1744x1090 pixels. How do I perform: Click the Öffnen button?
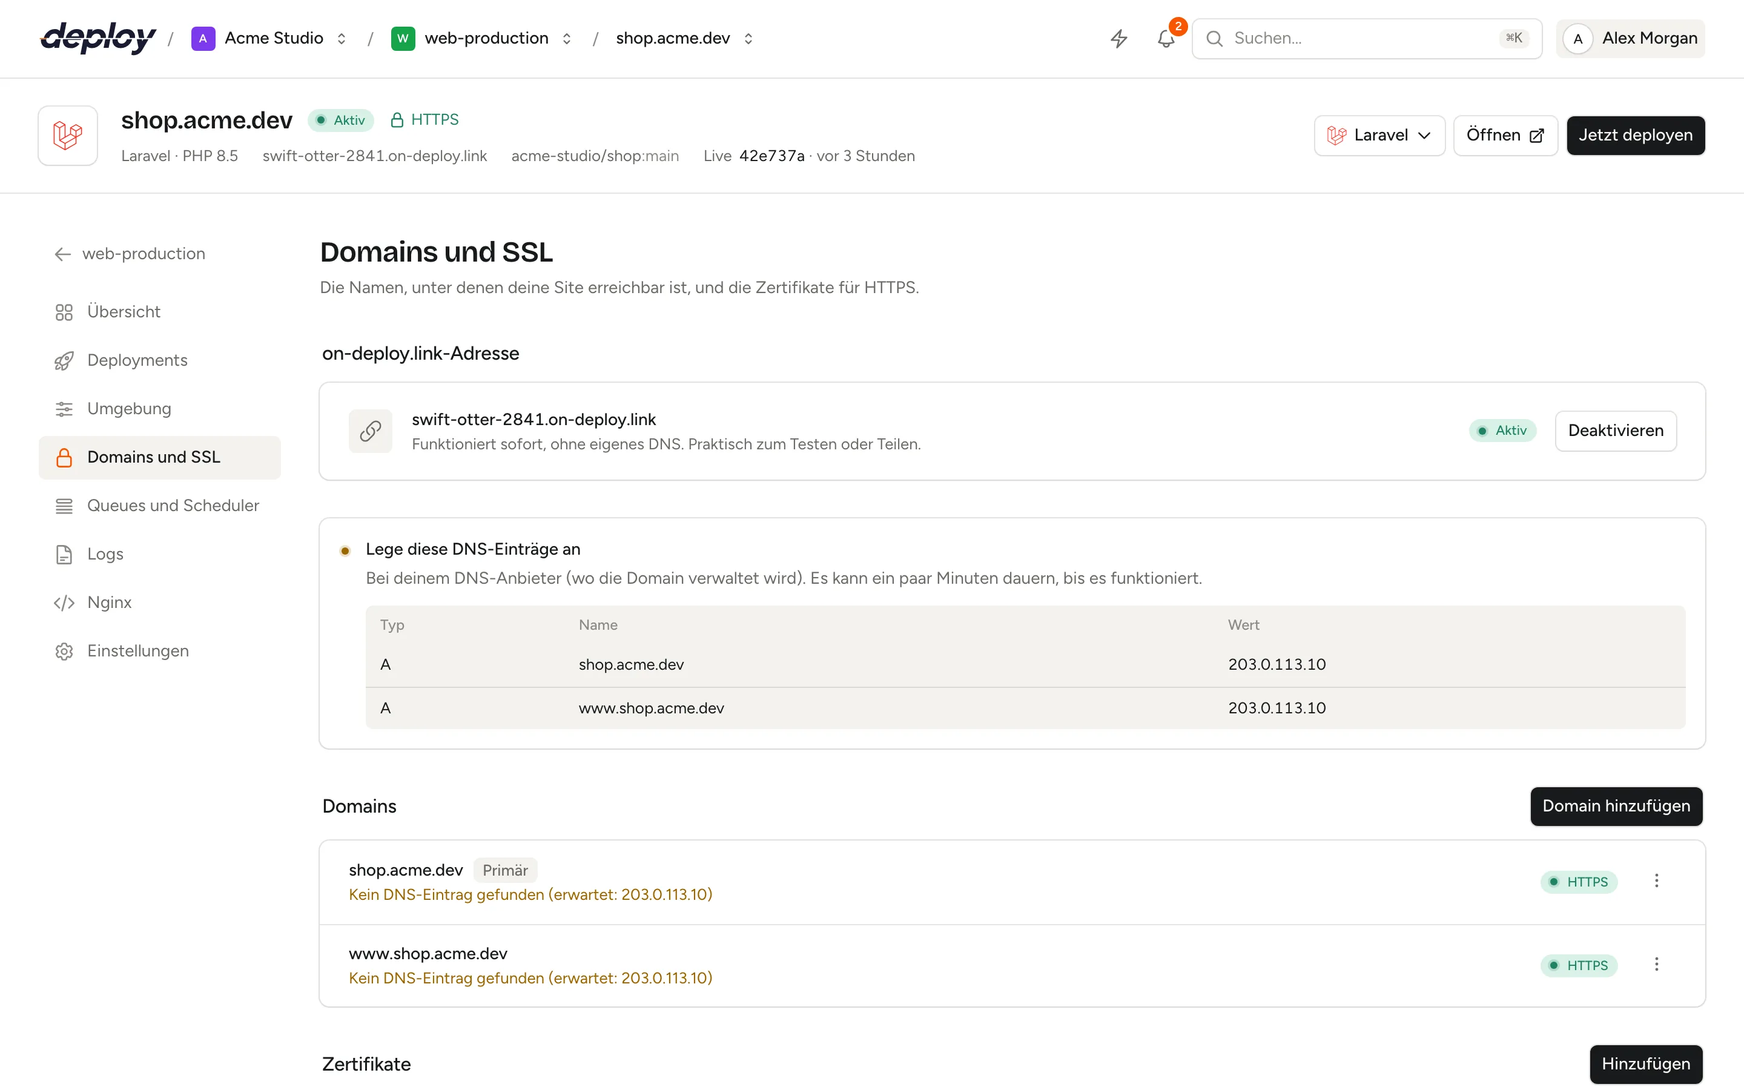[1505, 136]
